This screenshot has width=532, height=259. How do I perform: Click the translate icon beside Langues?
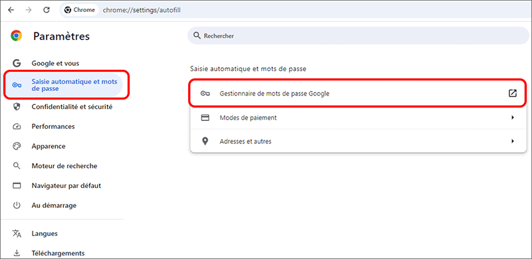coord(17,234)
